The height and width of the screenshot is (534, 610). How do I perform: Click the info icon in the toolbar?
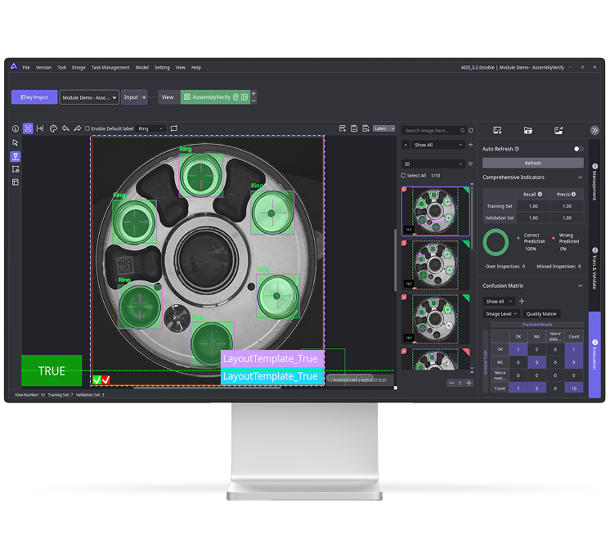pyautogui.click(x=16, y=128)
